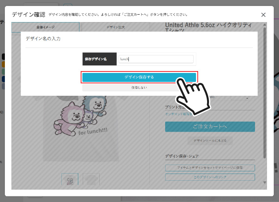
Task: Click the scrollbar down arrow in dialog
Action: click(x=265, y=182)
